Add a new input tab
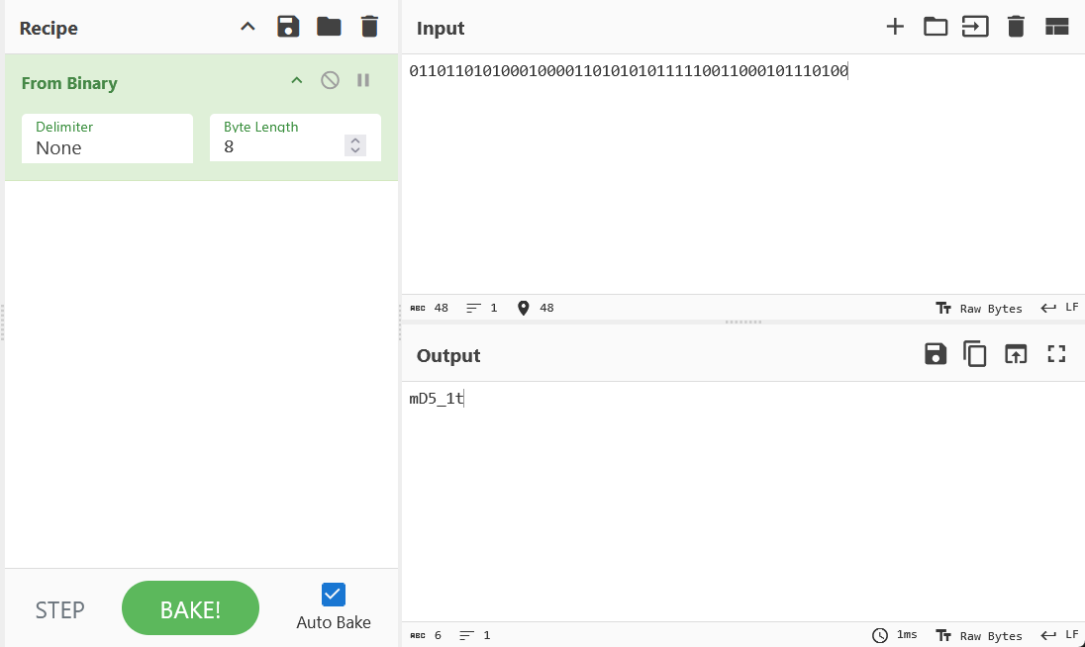Image resolution: width=1085 pixels, height=647 pixels. pyautogui.click(x=895, y=27)
